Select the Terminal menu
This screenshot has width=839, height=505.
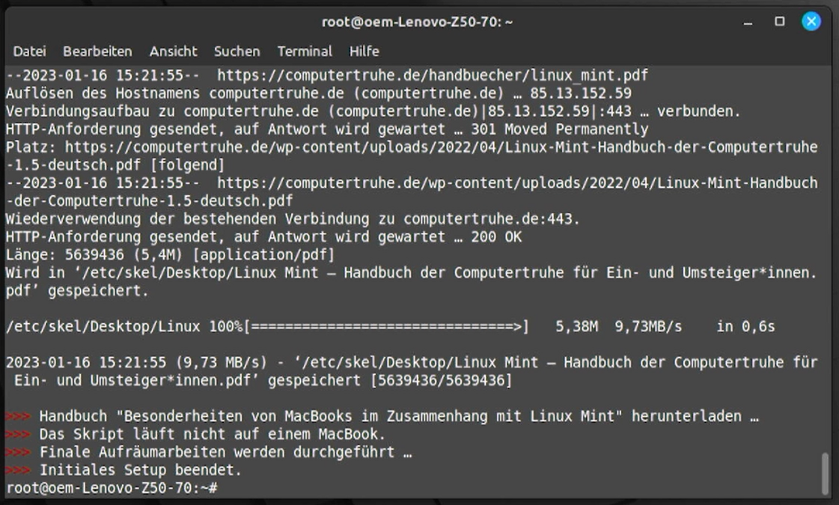click(305, 52)
